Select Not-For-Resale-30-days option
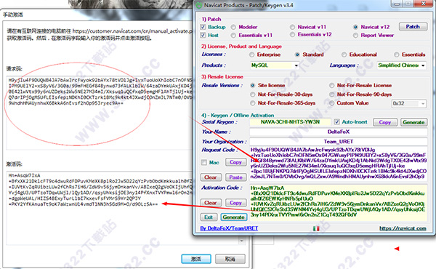The width and height of the screenshot is (436, 269). (x=252, y=95)
